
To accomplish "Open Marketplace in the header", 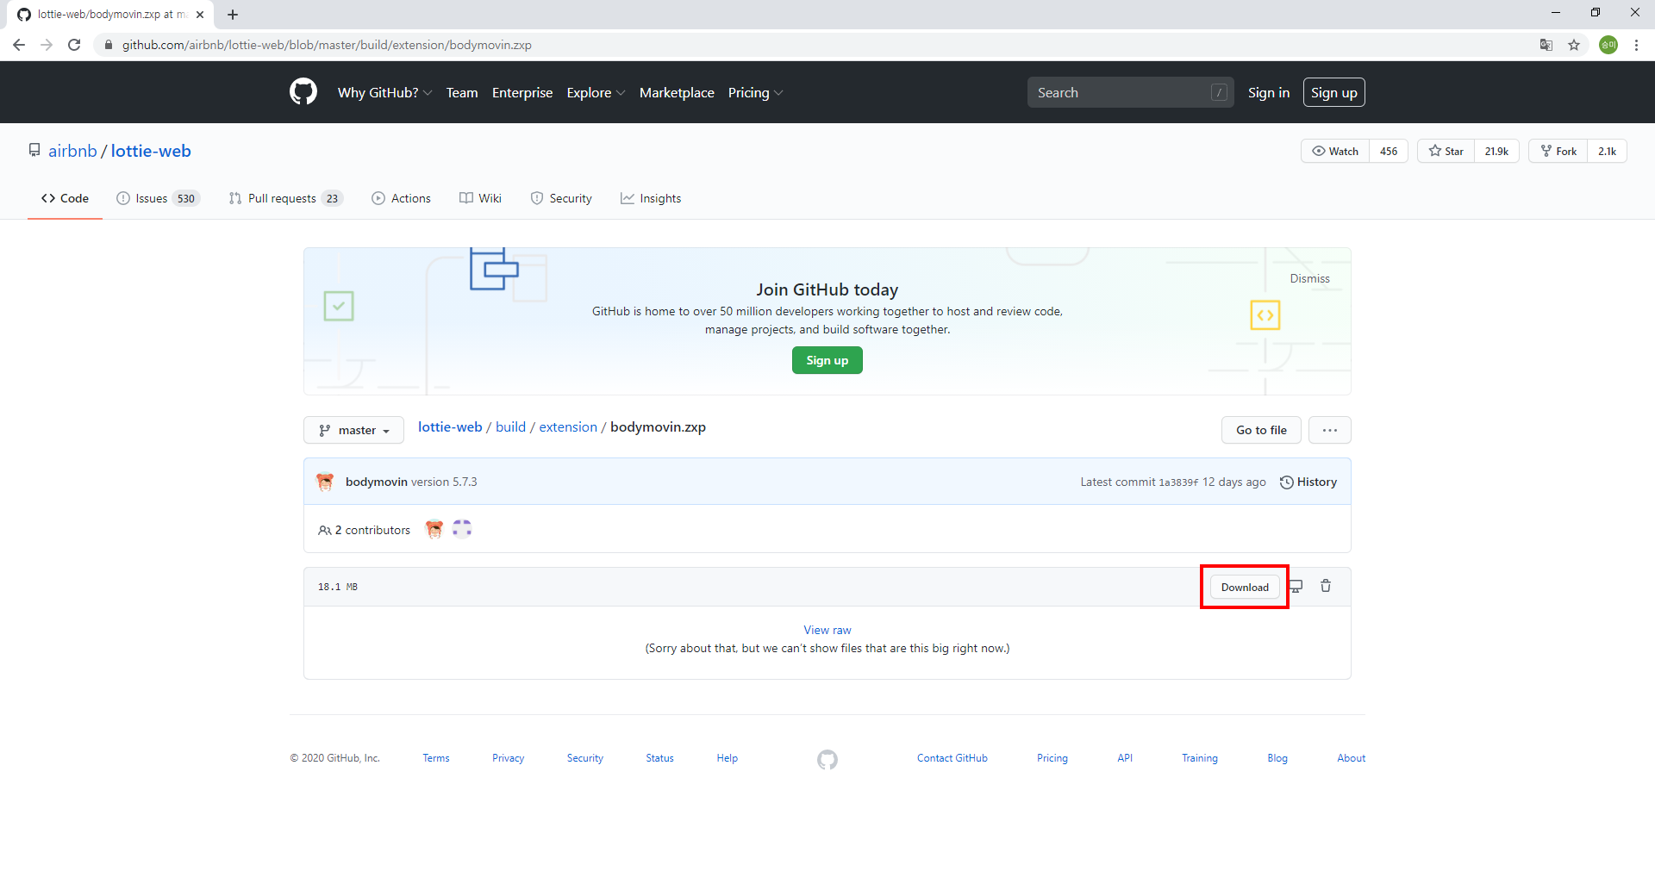I will point(677,92).
